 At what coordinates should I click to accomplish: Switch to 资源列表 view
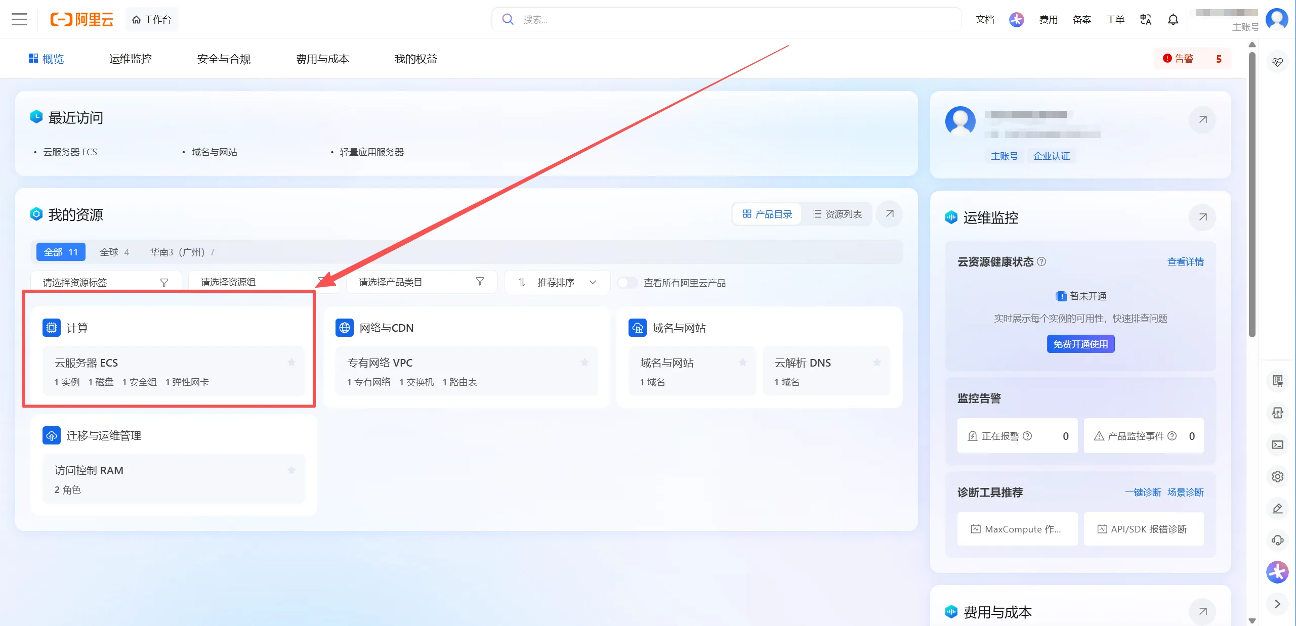coord(837,214)
